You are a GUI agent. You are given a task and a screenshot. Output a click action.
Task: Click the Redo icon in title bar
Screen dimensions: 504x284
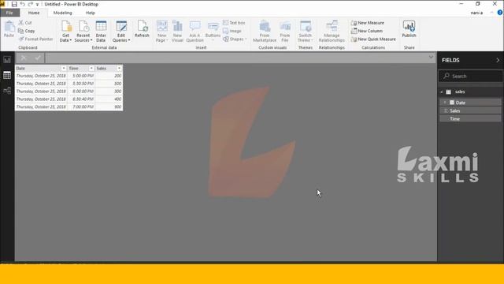click(x=31, y=4)
